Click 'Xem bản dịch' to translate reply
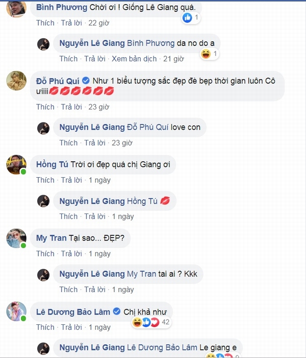306x358 pixels. coord(134,59)
